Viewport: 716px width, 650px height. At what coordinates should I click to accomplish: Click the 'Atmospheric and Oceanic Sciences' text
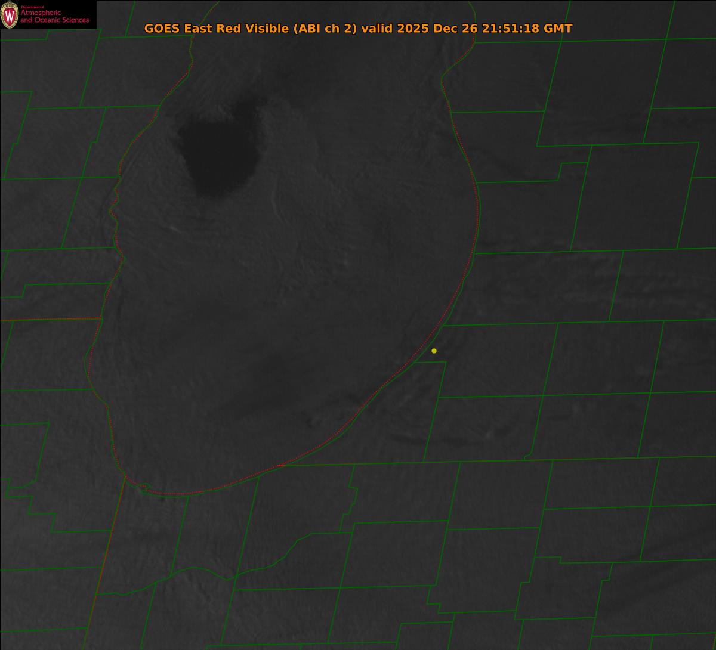(x=54, y=17)
